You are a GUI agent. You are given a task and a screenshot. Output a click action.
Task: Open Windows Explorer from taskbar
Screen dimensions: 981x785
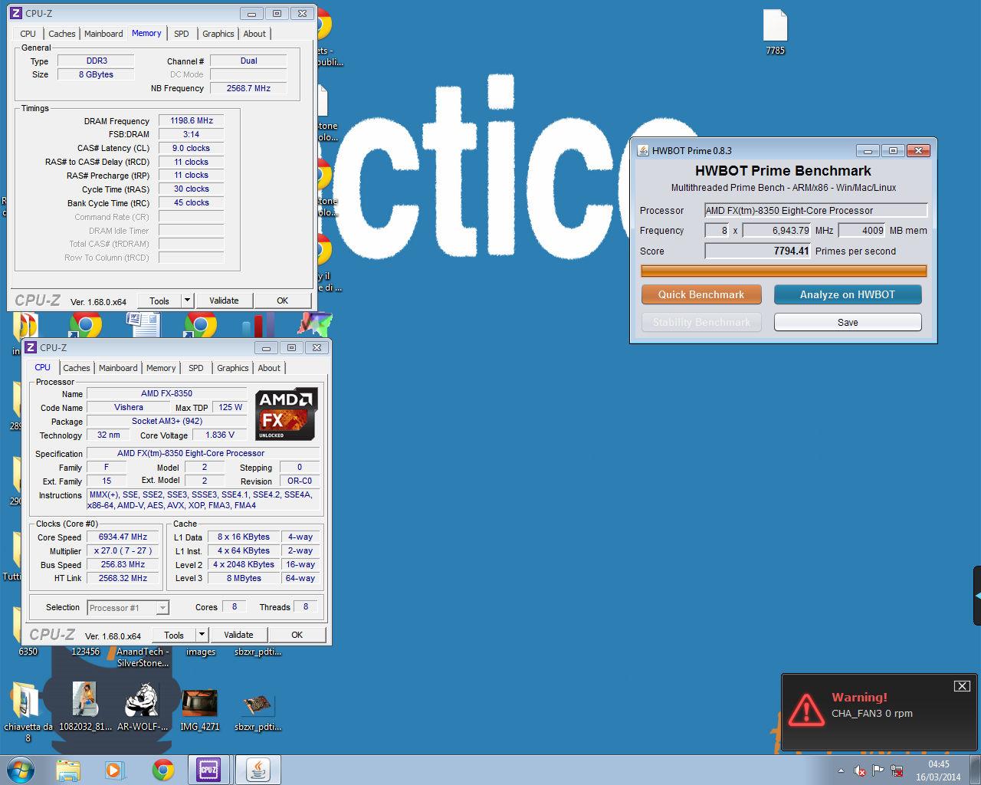68,770
